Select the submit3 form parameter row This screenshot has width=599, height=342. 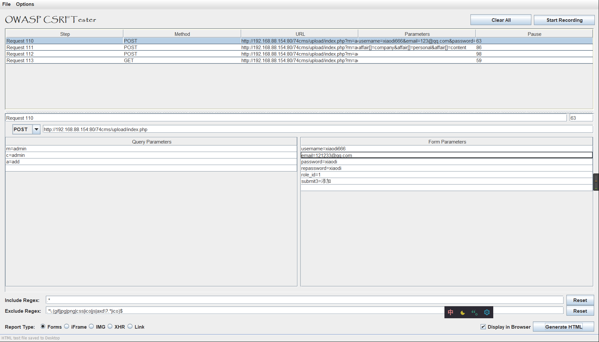[x=446, y=181]
